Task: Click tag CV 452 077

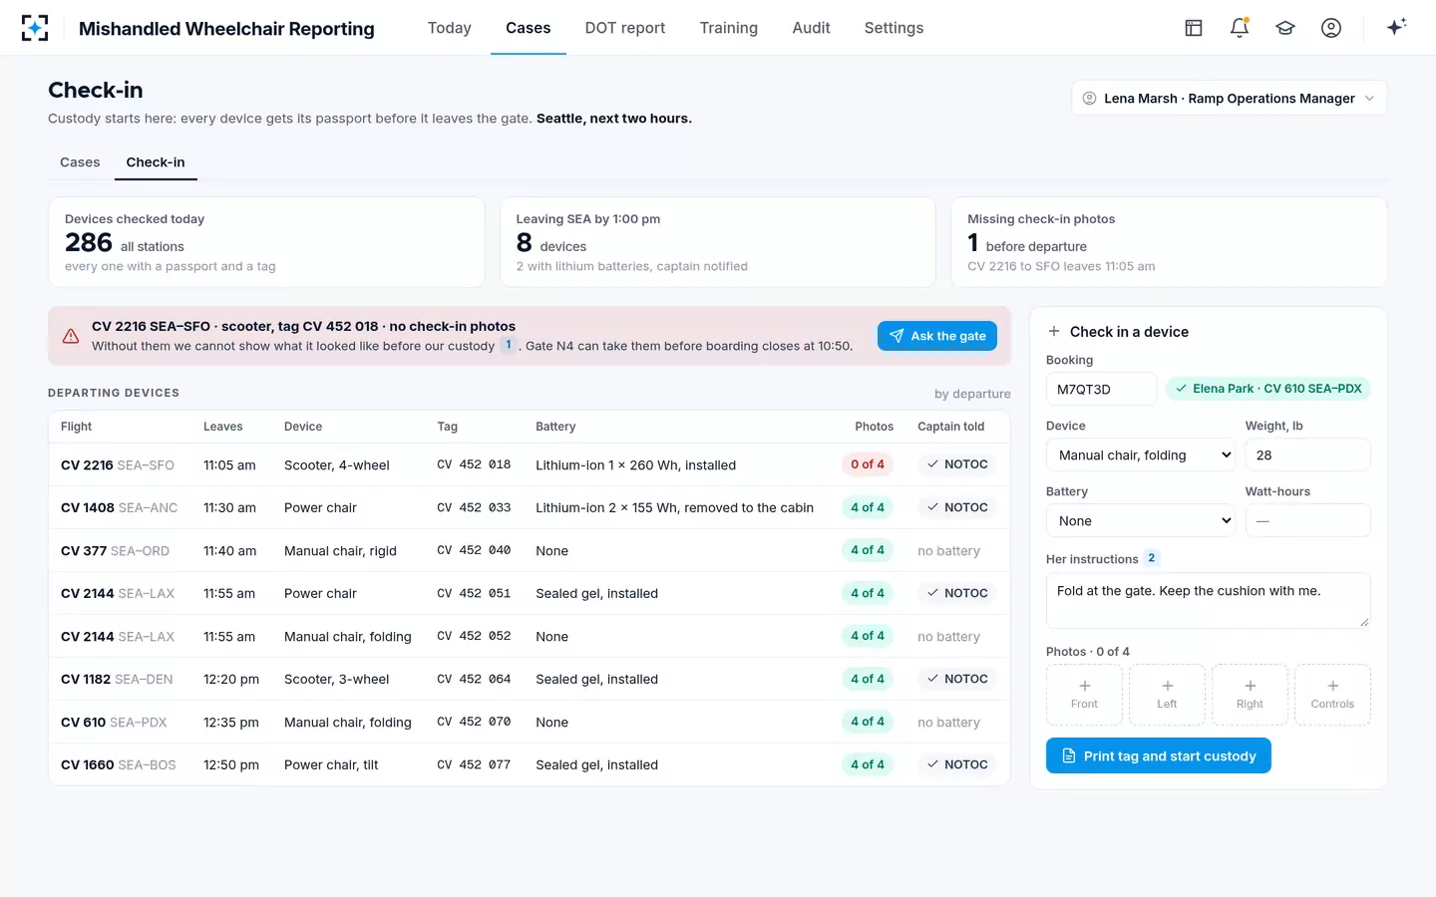Action: pyautogui.click(x=474, y=764)
